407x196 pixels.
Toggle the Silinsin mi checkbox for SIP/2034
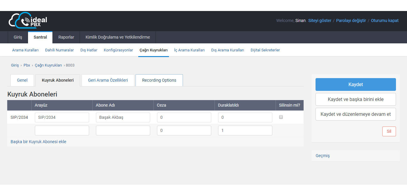[x=281, y=117]
